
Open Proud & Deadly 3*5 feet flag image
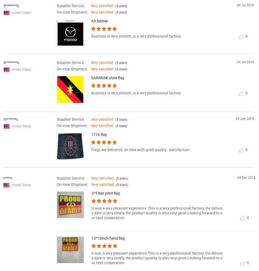click(x=70, y=205)
